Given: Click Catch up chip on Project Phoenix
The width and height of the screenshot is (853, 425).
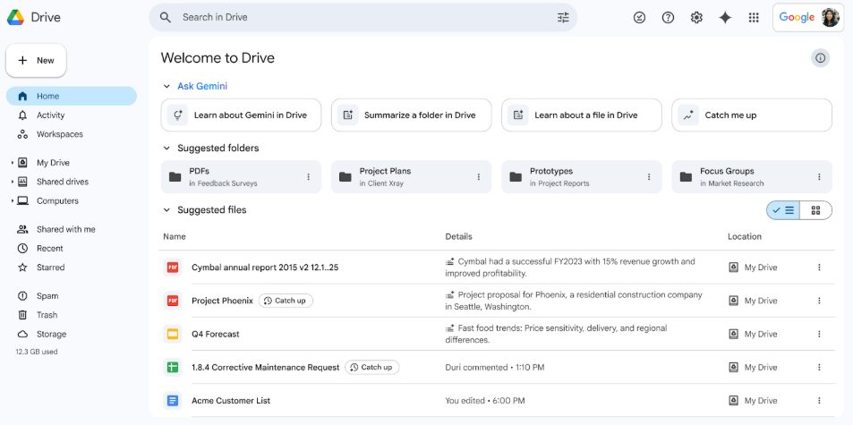Looking at the screenshot, I should (x=286, y=301).
